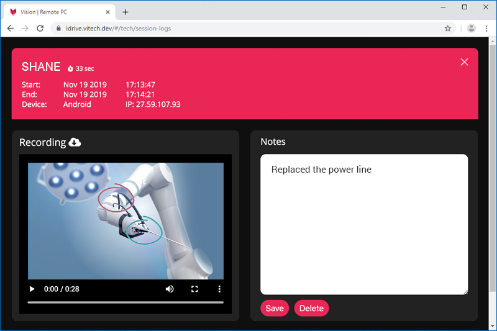Click into the Notes text area

coord(364,224)
